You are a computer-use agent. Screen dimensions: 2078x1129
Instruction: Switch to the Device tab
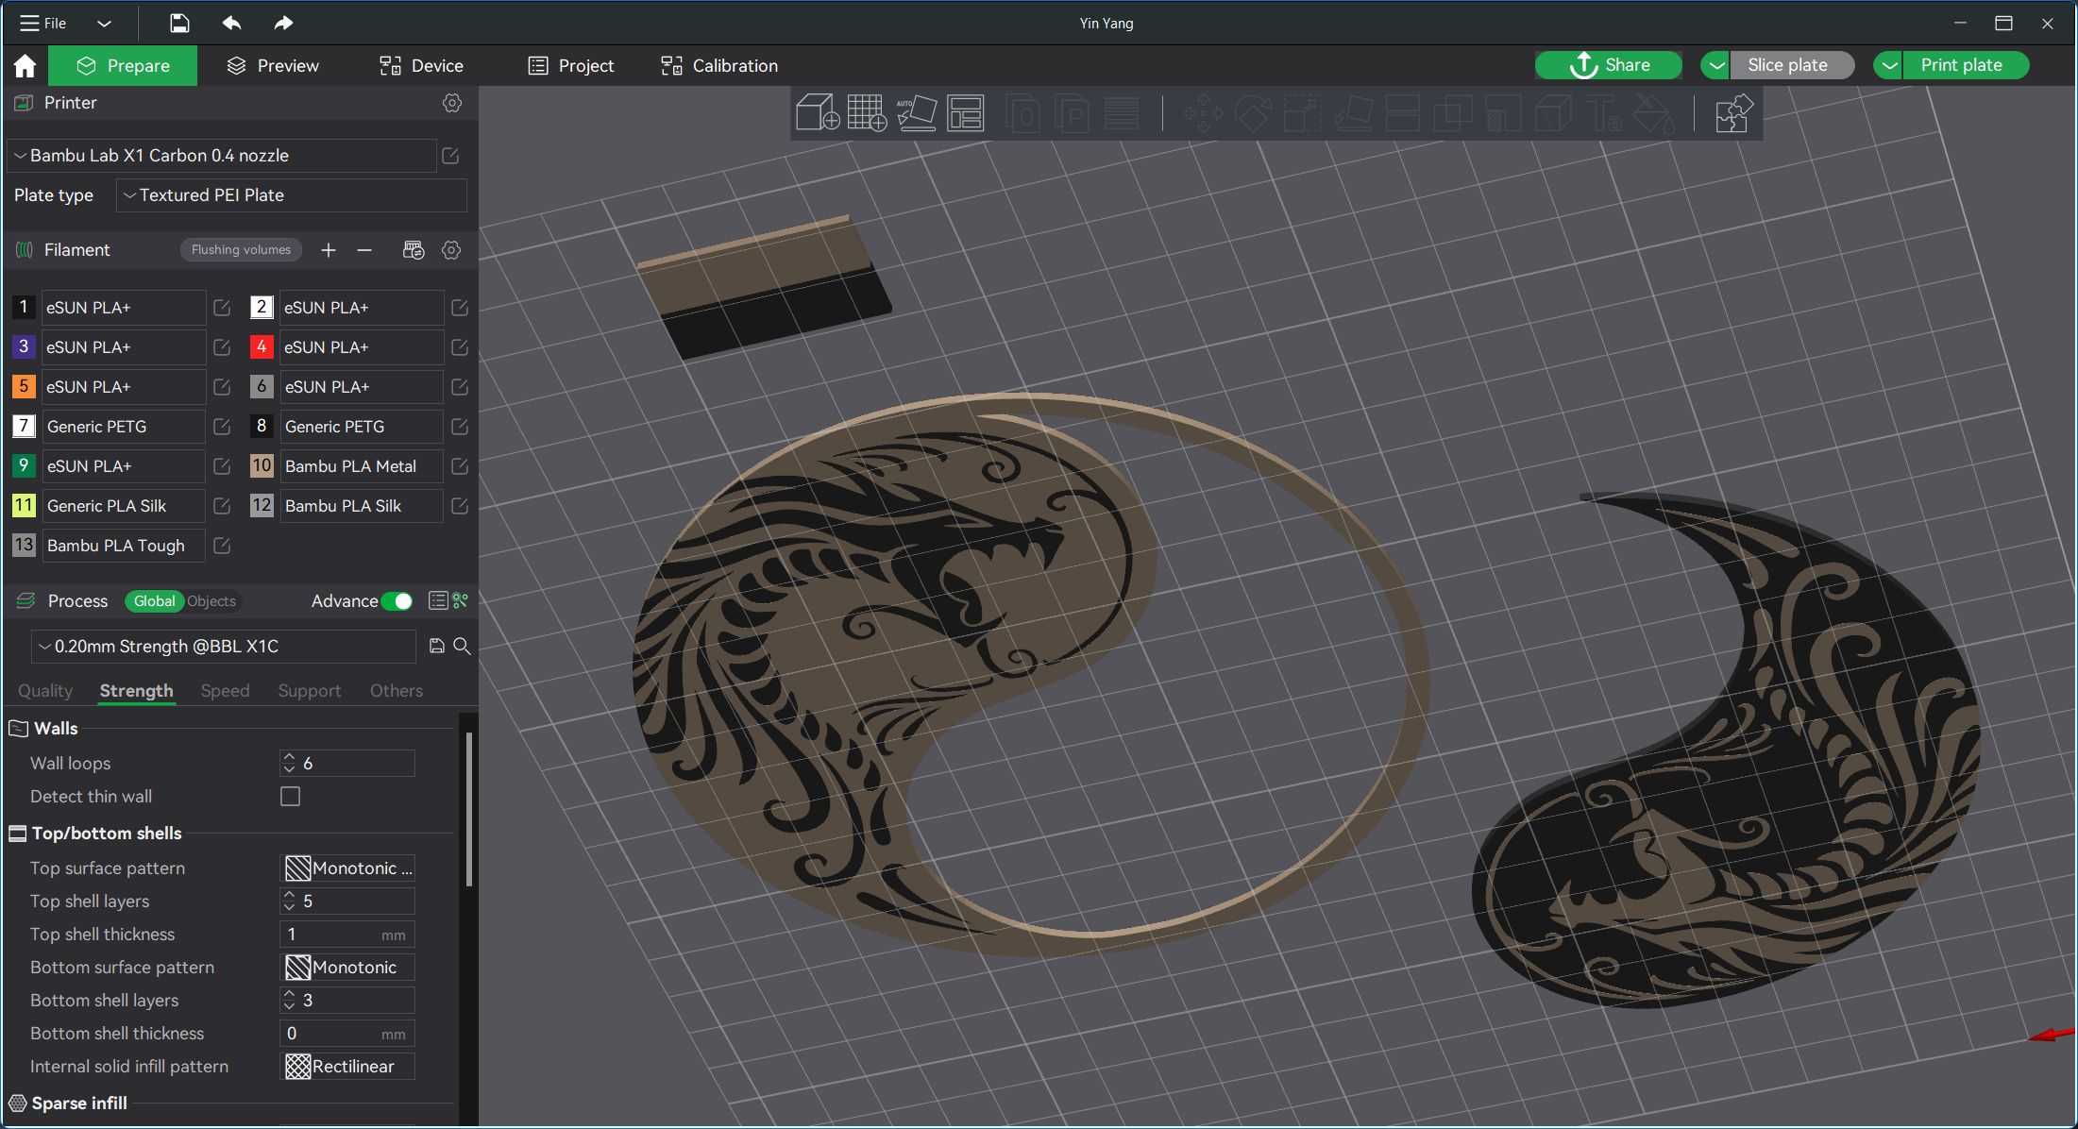[x=421, y=66]
